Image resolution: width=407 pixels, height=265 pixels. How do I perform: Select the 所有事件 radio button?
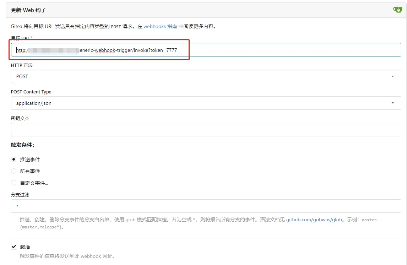[x=14, y=171]
